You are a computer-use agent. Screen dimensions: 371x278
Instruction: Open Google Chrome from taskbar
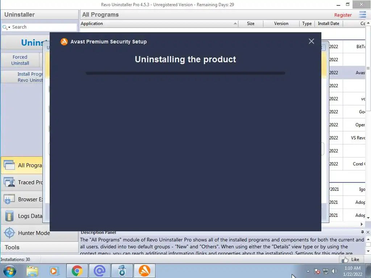77,271
